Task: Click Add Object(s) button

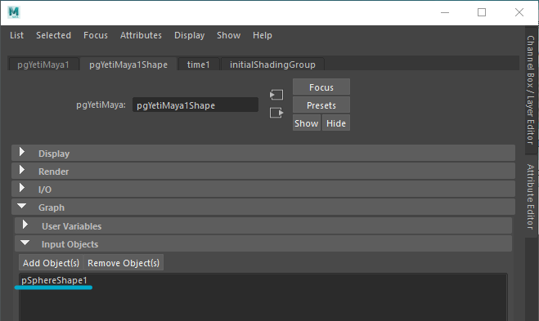Action: [51, 263]
